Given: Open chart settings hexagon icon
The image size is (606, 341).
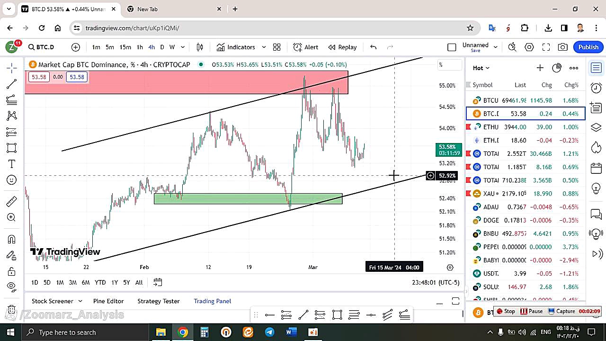Looking at the screenshot, I should coord(529,47).
